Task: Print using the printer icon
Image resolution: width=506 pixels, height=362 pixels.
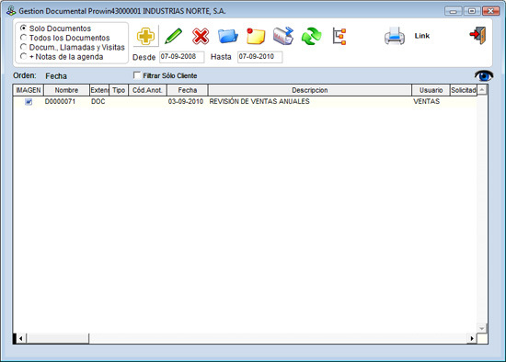Action: [395, 36]
